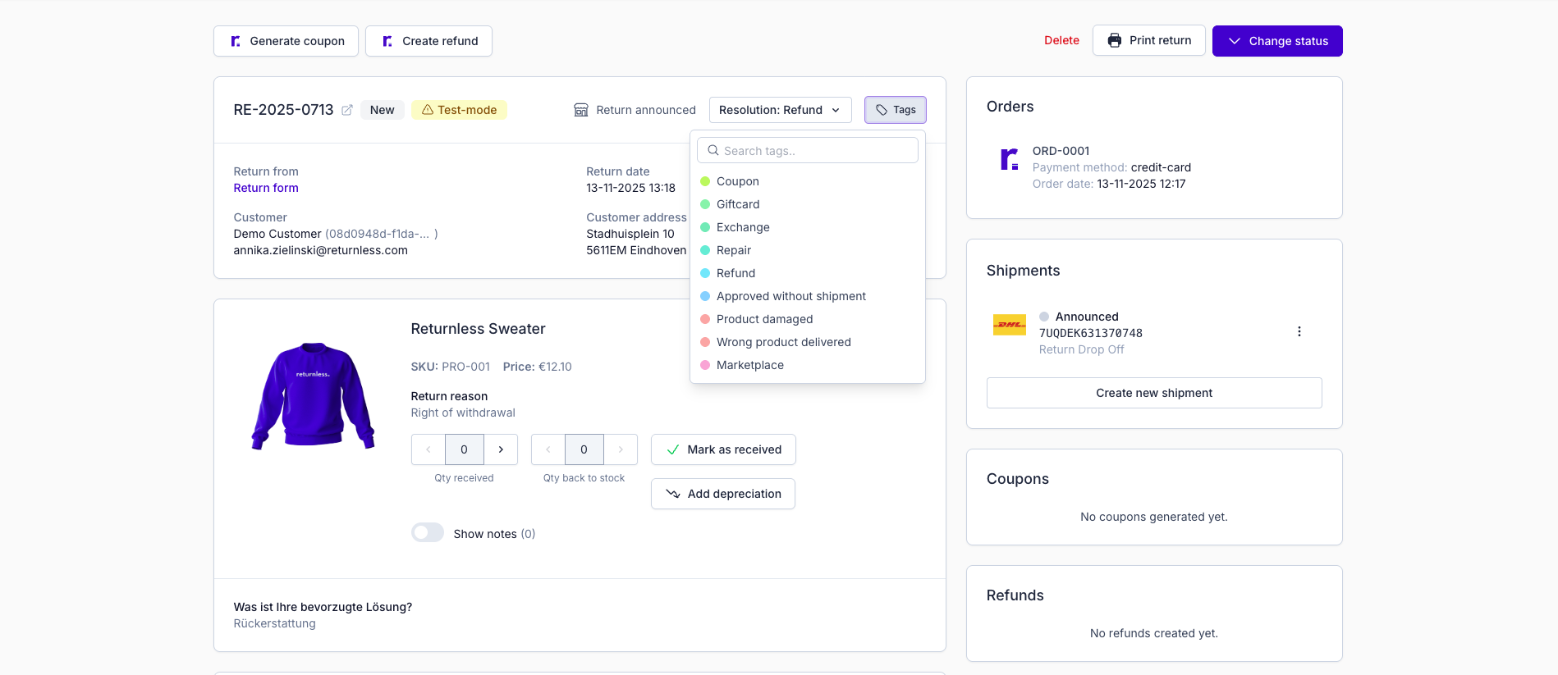
Task: Click the purple sweater product image
Action: click(x=313, y=396)
